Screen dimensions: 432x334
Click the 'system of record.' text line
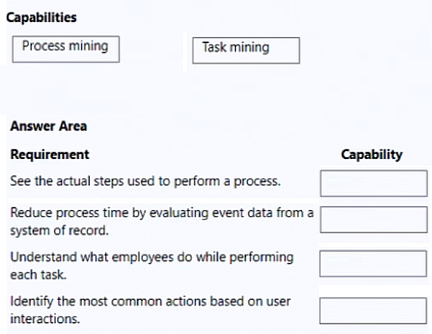point(59,230)
